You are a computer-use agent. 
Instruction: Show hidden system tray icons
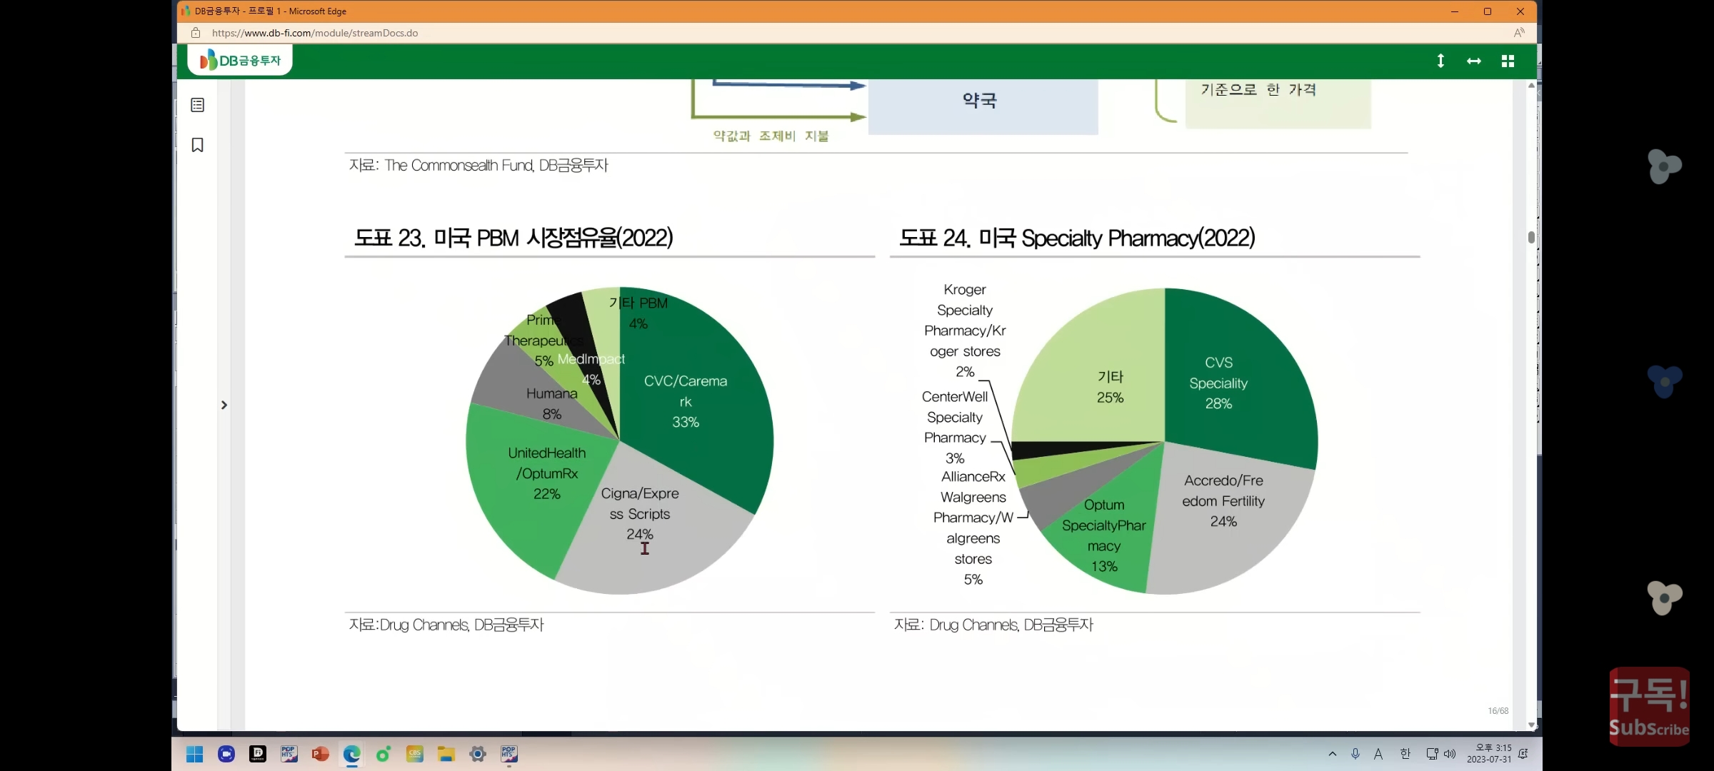1332,754
